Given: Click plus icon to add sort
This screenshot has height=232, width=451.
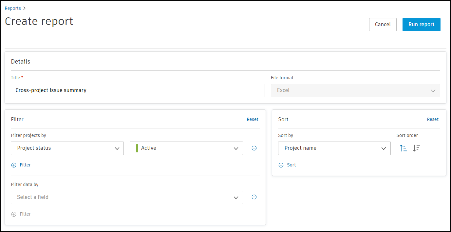Looking at the screenshot, I should click(x=281, y=165).
